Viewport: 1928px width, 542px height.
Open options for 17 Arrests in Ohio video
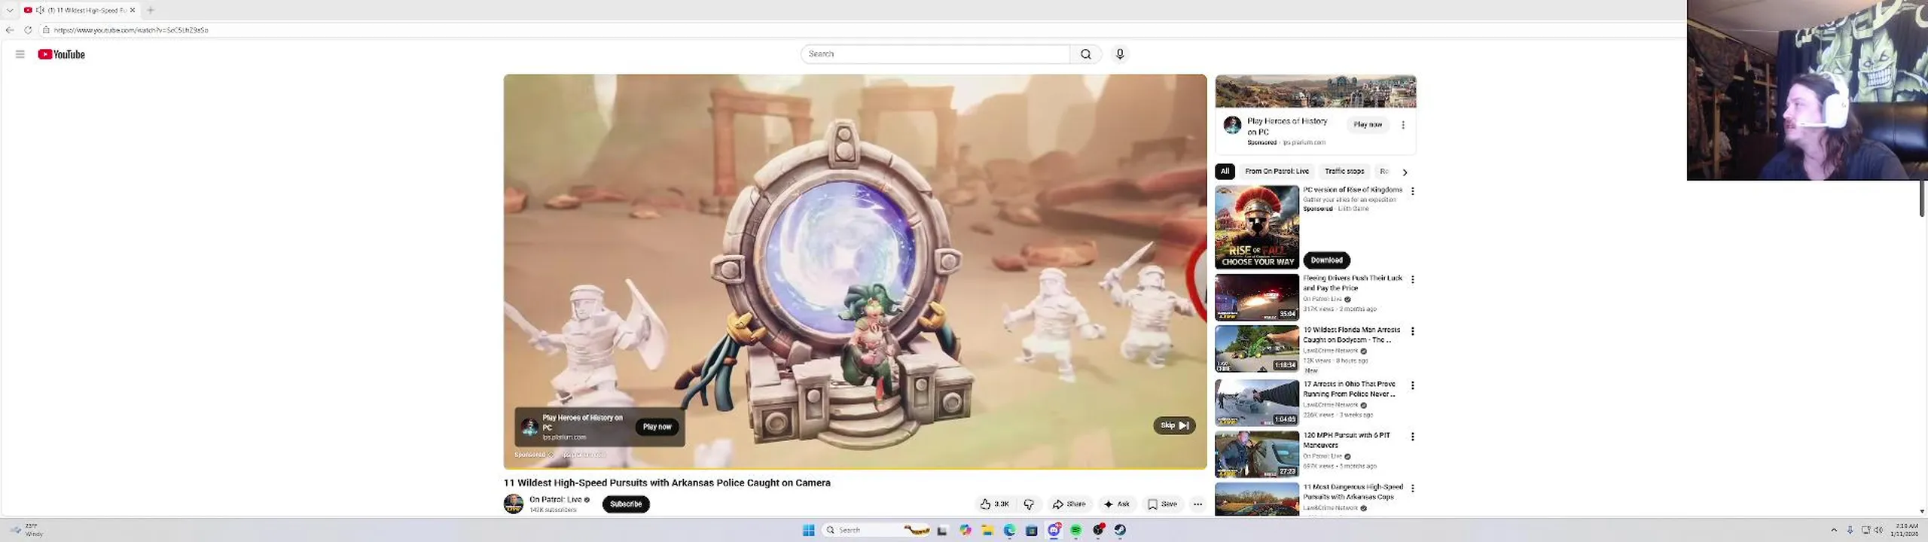coord(1413,385)
